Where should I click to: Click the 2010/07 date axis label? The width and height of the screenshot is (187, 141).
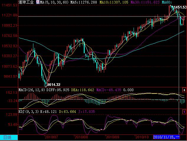click(x=51, y=137)
